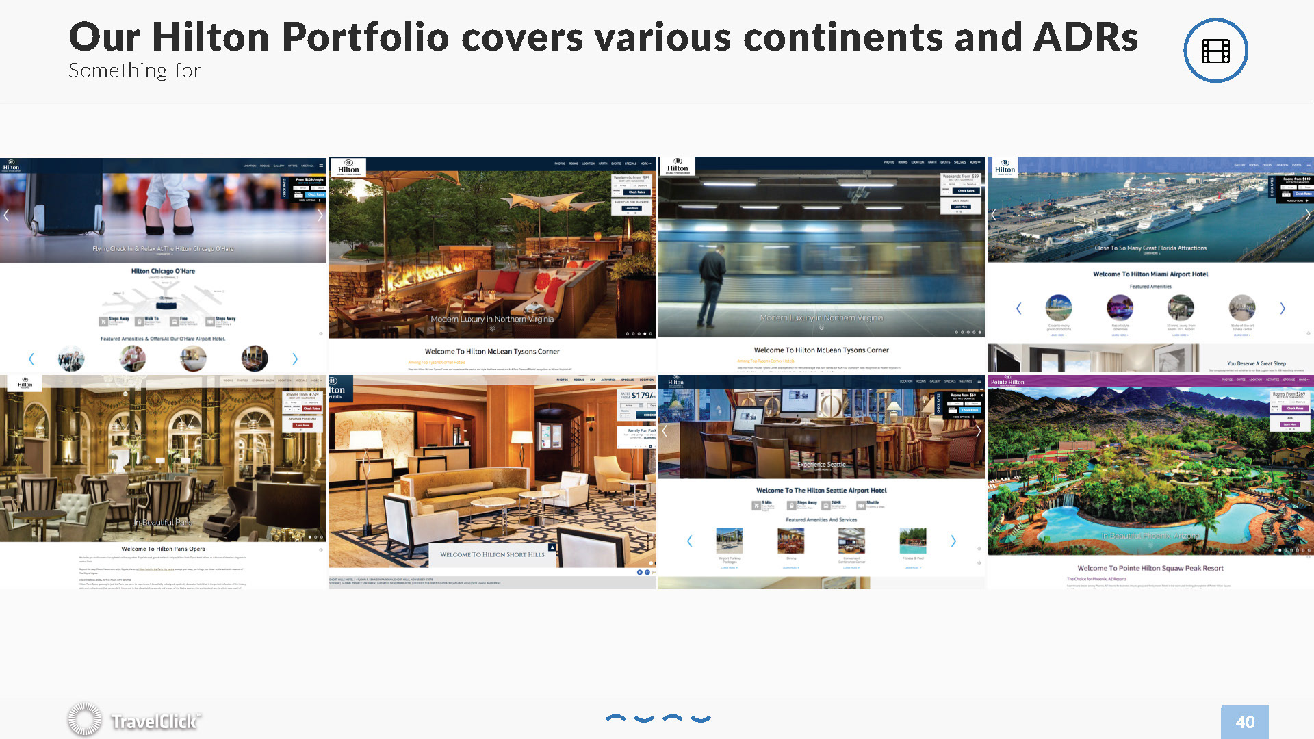This screenshot has height=739, width=1314.
Task: Open the Hilton Chicago O'Hare site hamburger menu
Action: [321, 166]
